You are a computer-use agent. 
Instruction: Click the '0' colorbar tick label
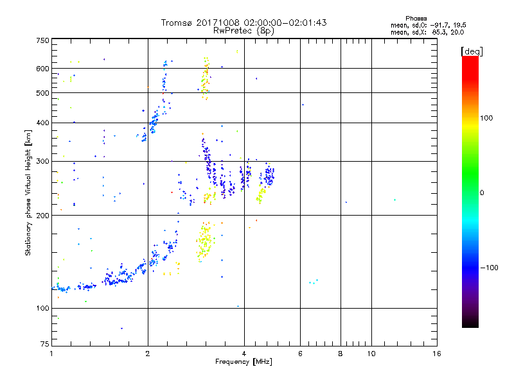[x=482, y=193]
